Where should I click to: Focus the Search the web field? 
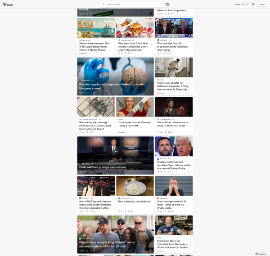[x=134, y=4]
